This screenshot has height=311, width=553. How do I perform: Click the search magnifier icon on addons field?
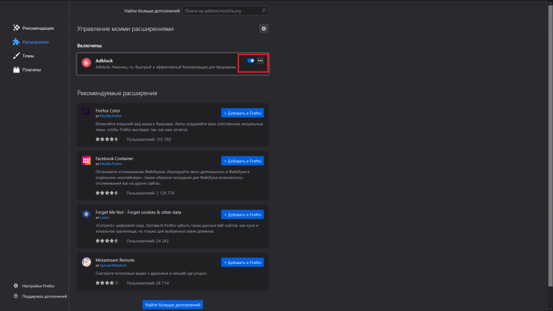coord(263,10)
